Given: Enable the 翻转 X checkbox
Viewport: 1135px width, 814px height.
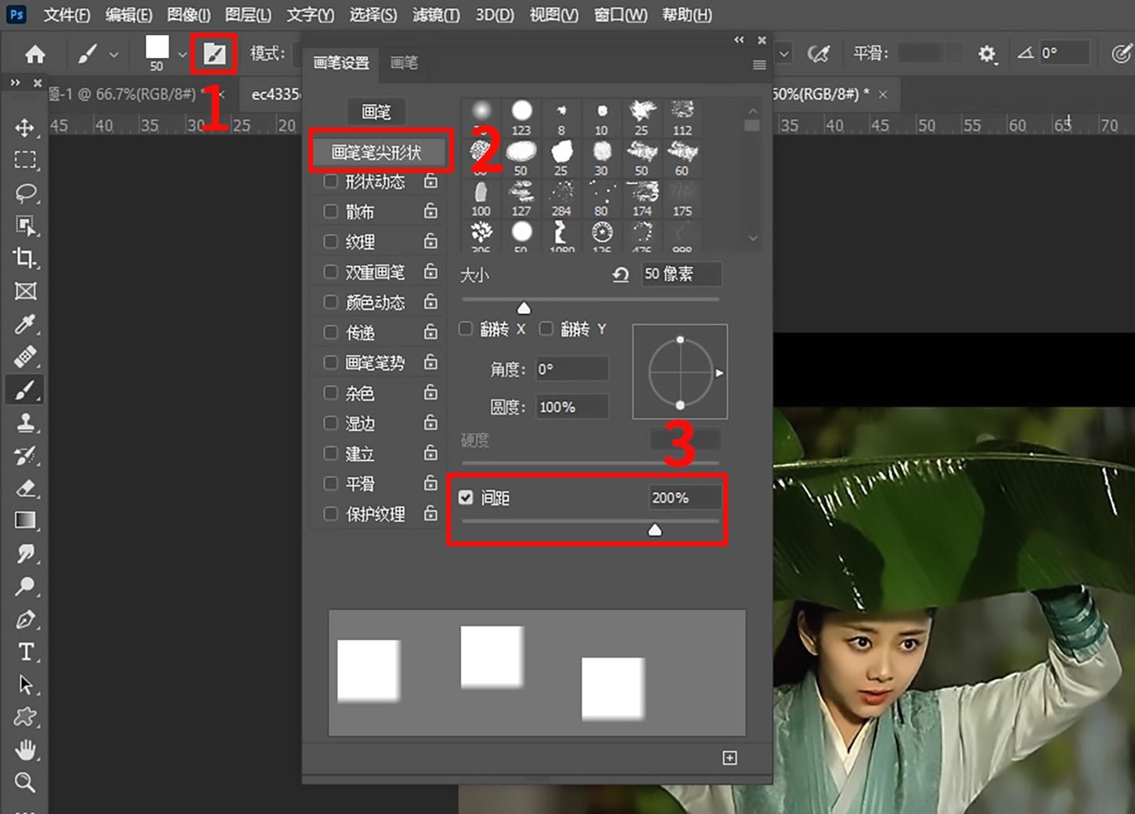Looking at the screenshot, I should coord(466,329).
